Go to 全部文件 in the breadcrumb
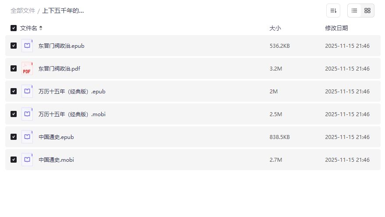This screenshot has width=385, height=217. [x=23, y=11]
